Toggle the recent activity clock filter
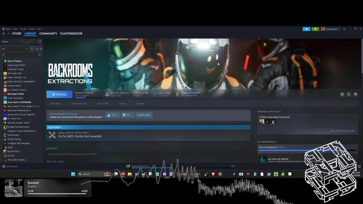The width and height of the screenshot is (363, 204). (37, 49)
